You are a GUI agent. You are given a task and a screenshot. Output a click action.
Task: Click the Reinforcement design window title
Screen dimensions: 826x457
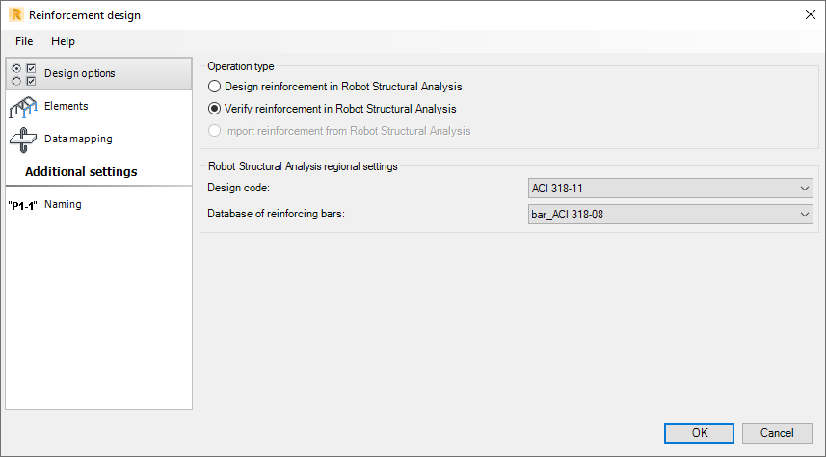pyautogui.click(x=85, y=15)
